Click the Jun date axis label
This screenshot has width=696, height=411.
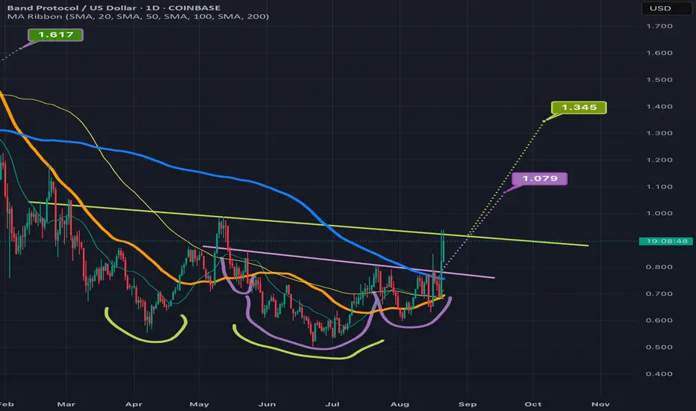pyautogui.click(x=267, y=404)
